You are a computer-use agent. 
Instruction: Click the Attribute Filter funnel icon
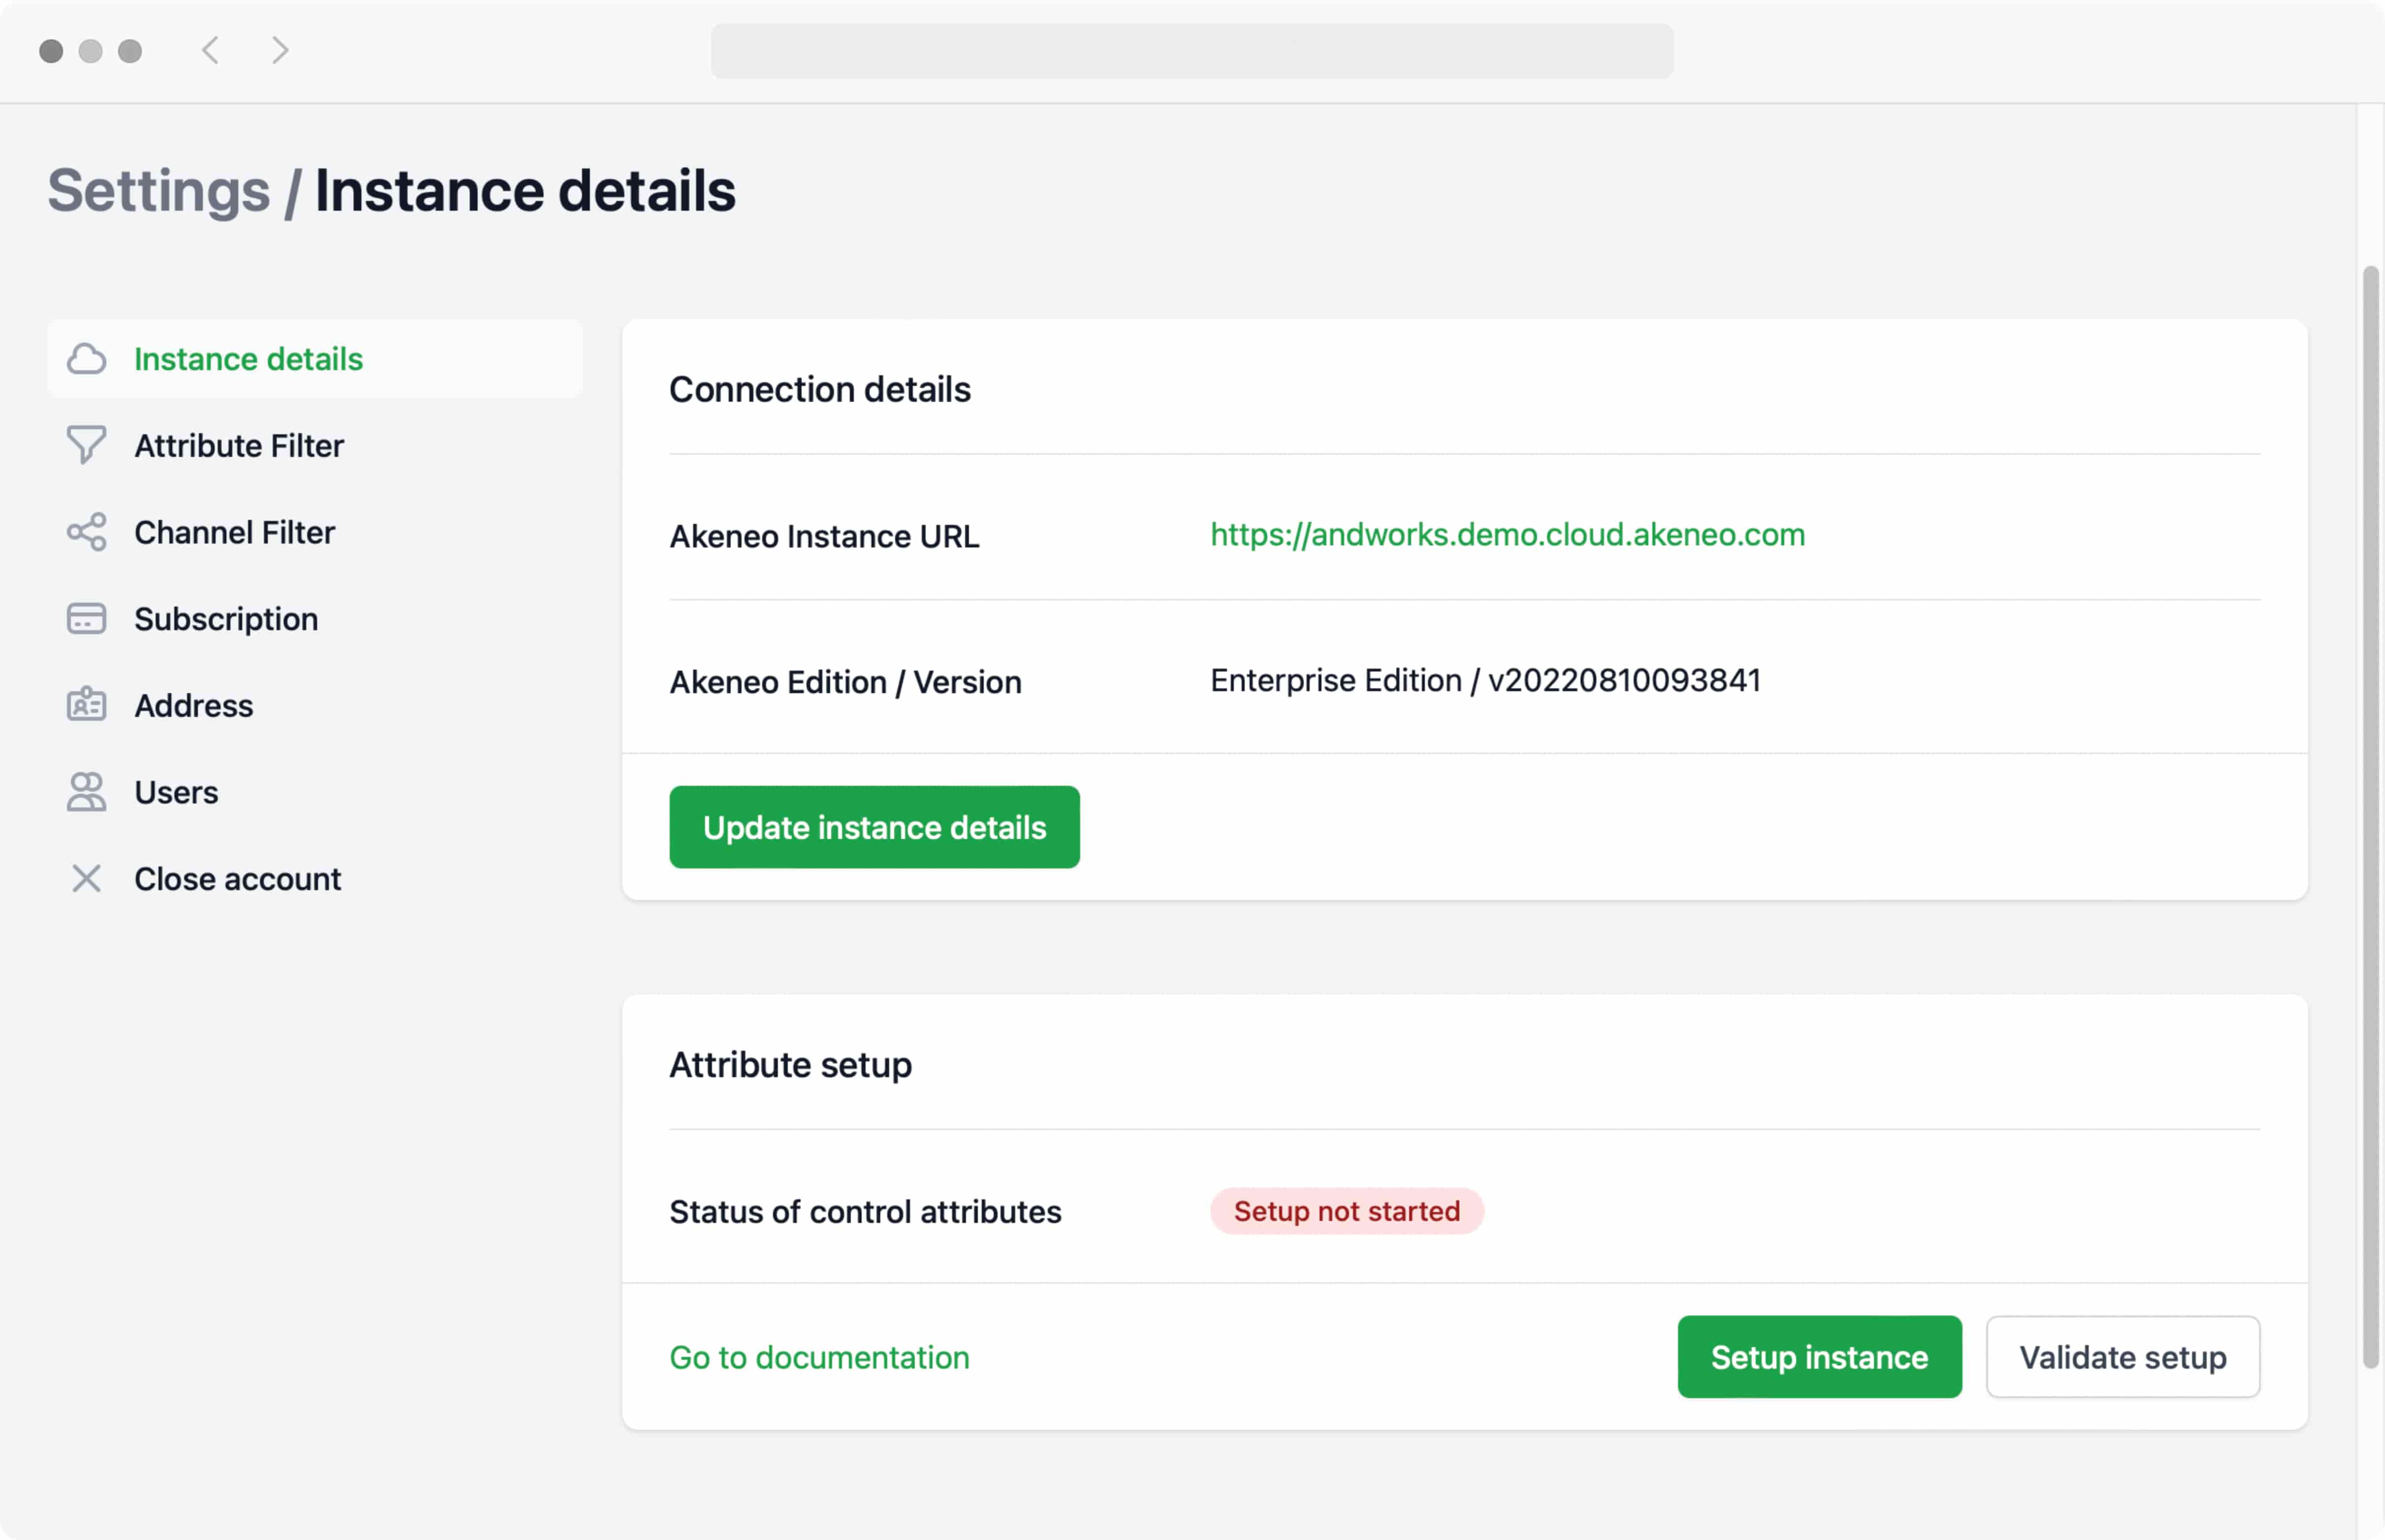pyautogui.click(x=87, y=445)
